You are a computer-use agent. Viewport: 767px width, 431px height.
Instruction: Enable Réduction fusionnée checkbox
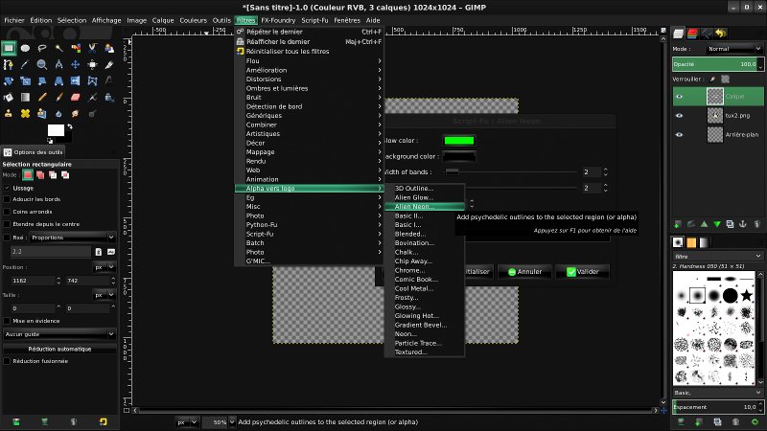coord(7,361)
